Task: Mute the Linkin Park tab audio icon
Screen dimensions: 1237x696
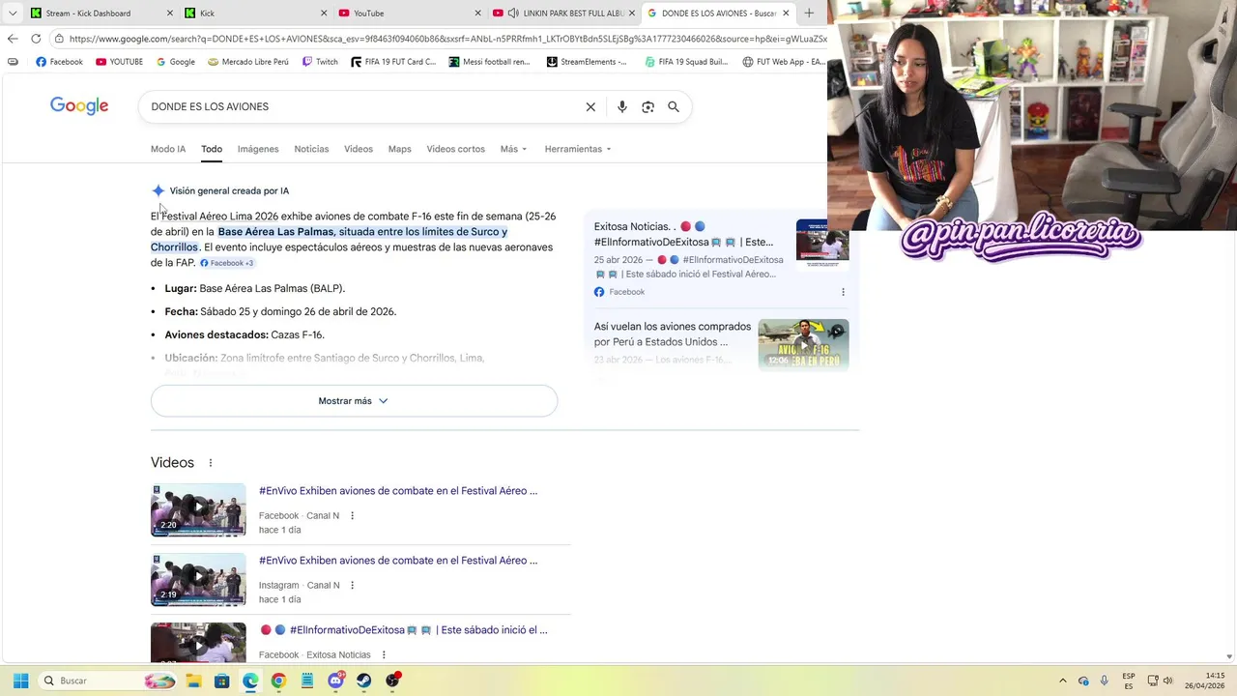Action: (x=512, y=14)
